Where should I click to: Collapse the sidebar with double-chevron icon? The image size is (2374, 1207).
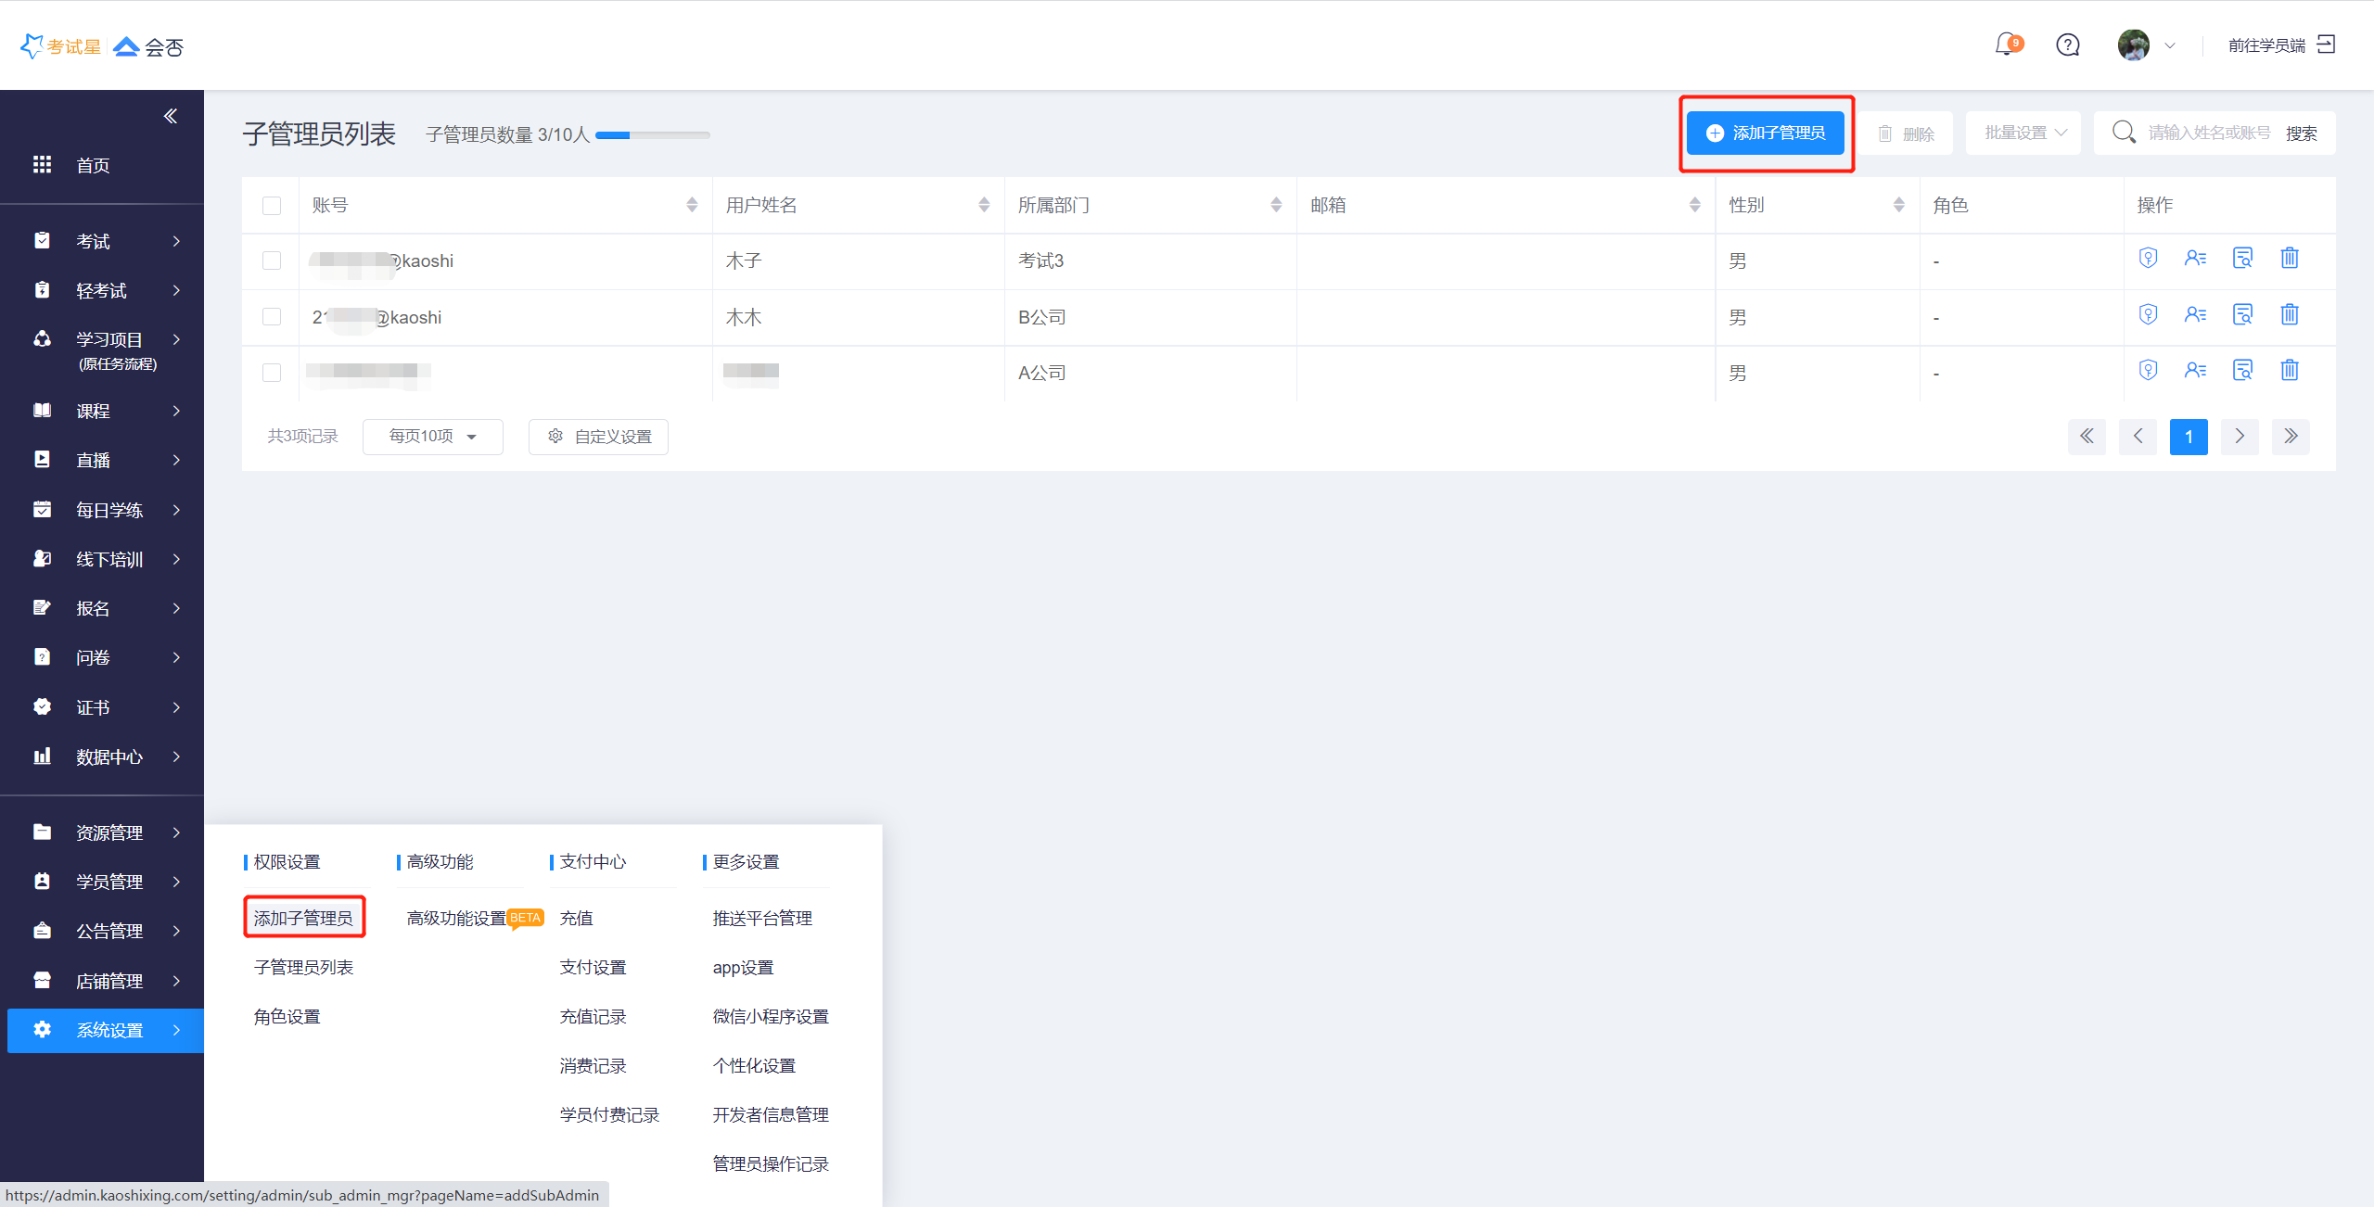click(171, 116)
